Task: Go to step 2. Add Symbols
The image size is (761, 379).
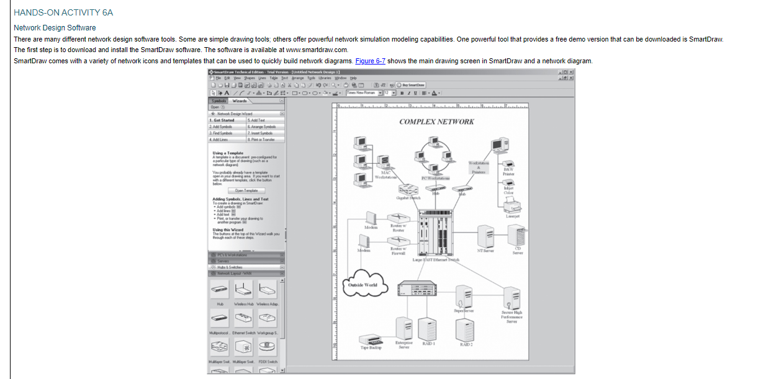Action: [x=227, y=127]
